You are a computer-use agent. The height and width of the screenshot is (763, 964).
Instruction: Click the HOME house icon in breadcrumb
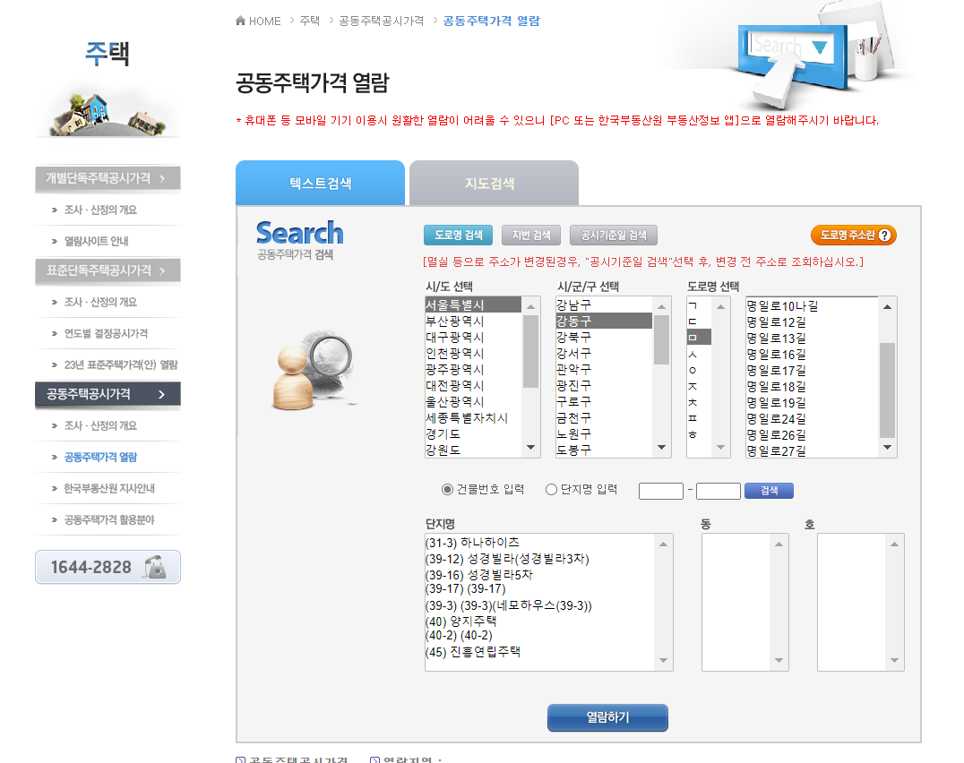[238, 21]
